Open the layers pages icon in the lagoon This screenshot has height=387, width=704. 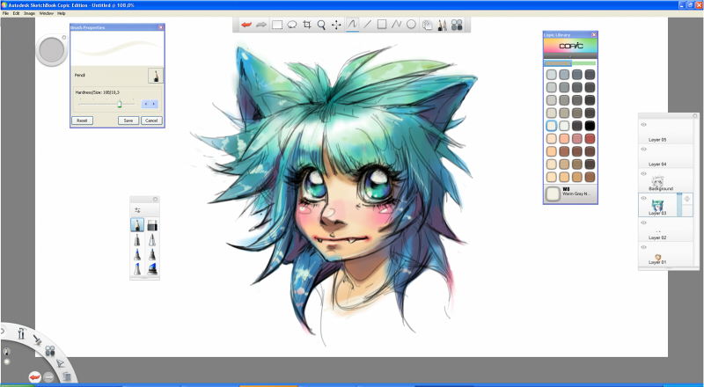coord(67,376)
